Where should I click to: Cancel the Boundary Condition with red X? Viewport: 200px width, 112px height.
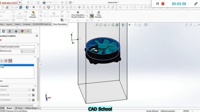coord(1,40)
